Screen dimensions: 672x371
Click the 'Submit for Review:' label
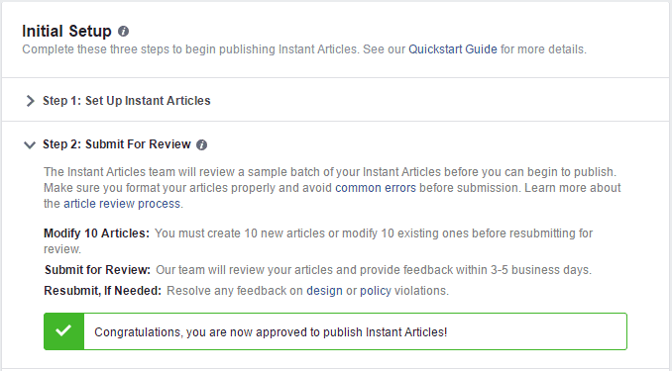[97, 270]
